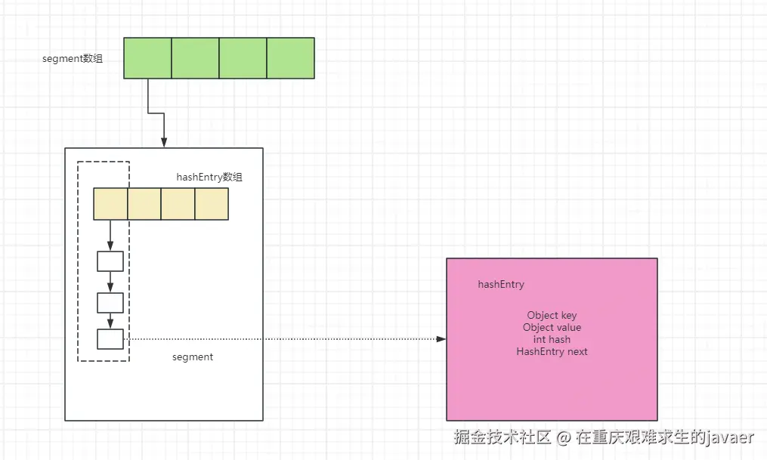The width and height of the screenshot is (767, 460).
Task: Click the middle linked-list node box
Action: tap(110, 303)
